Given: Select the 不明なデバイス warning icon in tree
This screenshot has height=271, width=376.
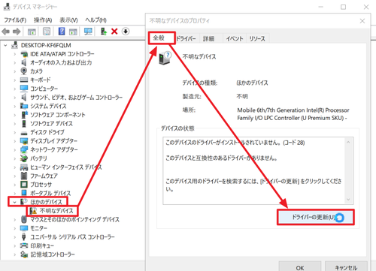Looking at the screenshot, I should (33, 211).
